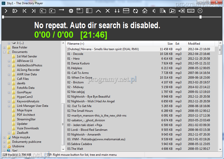Open settings with the gear icon

[71, 11]
